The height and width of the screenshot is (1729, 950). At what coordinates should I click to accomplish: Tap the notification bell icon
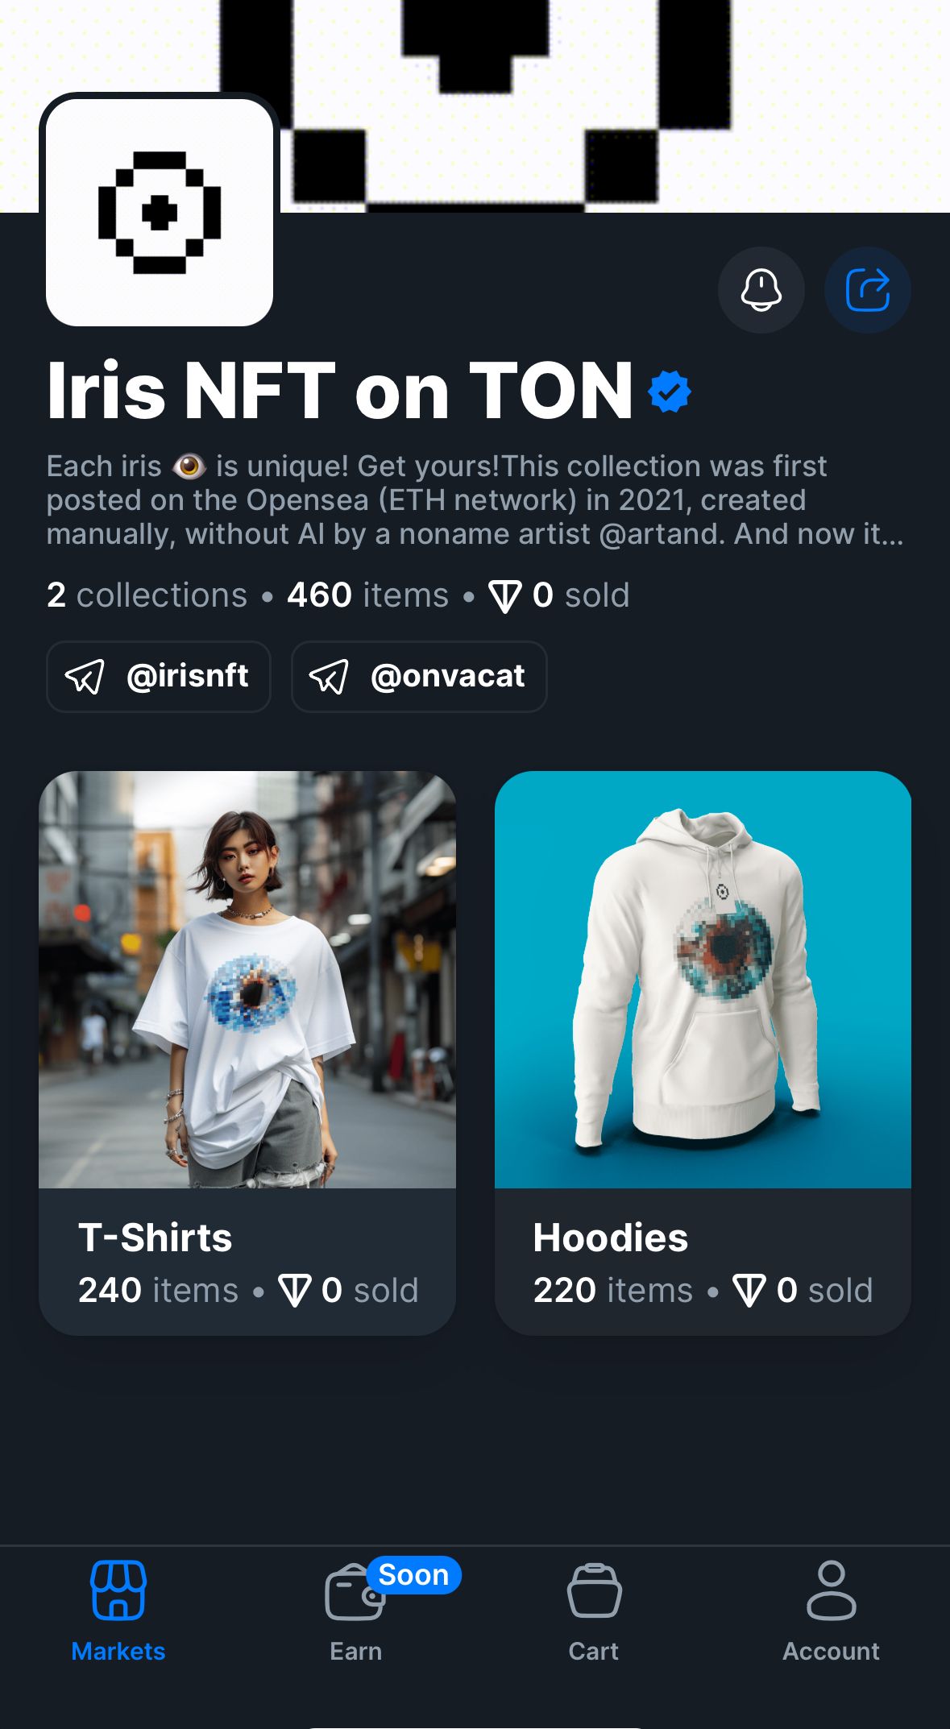click(761, 289)
